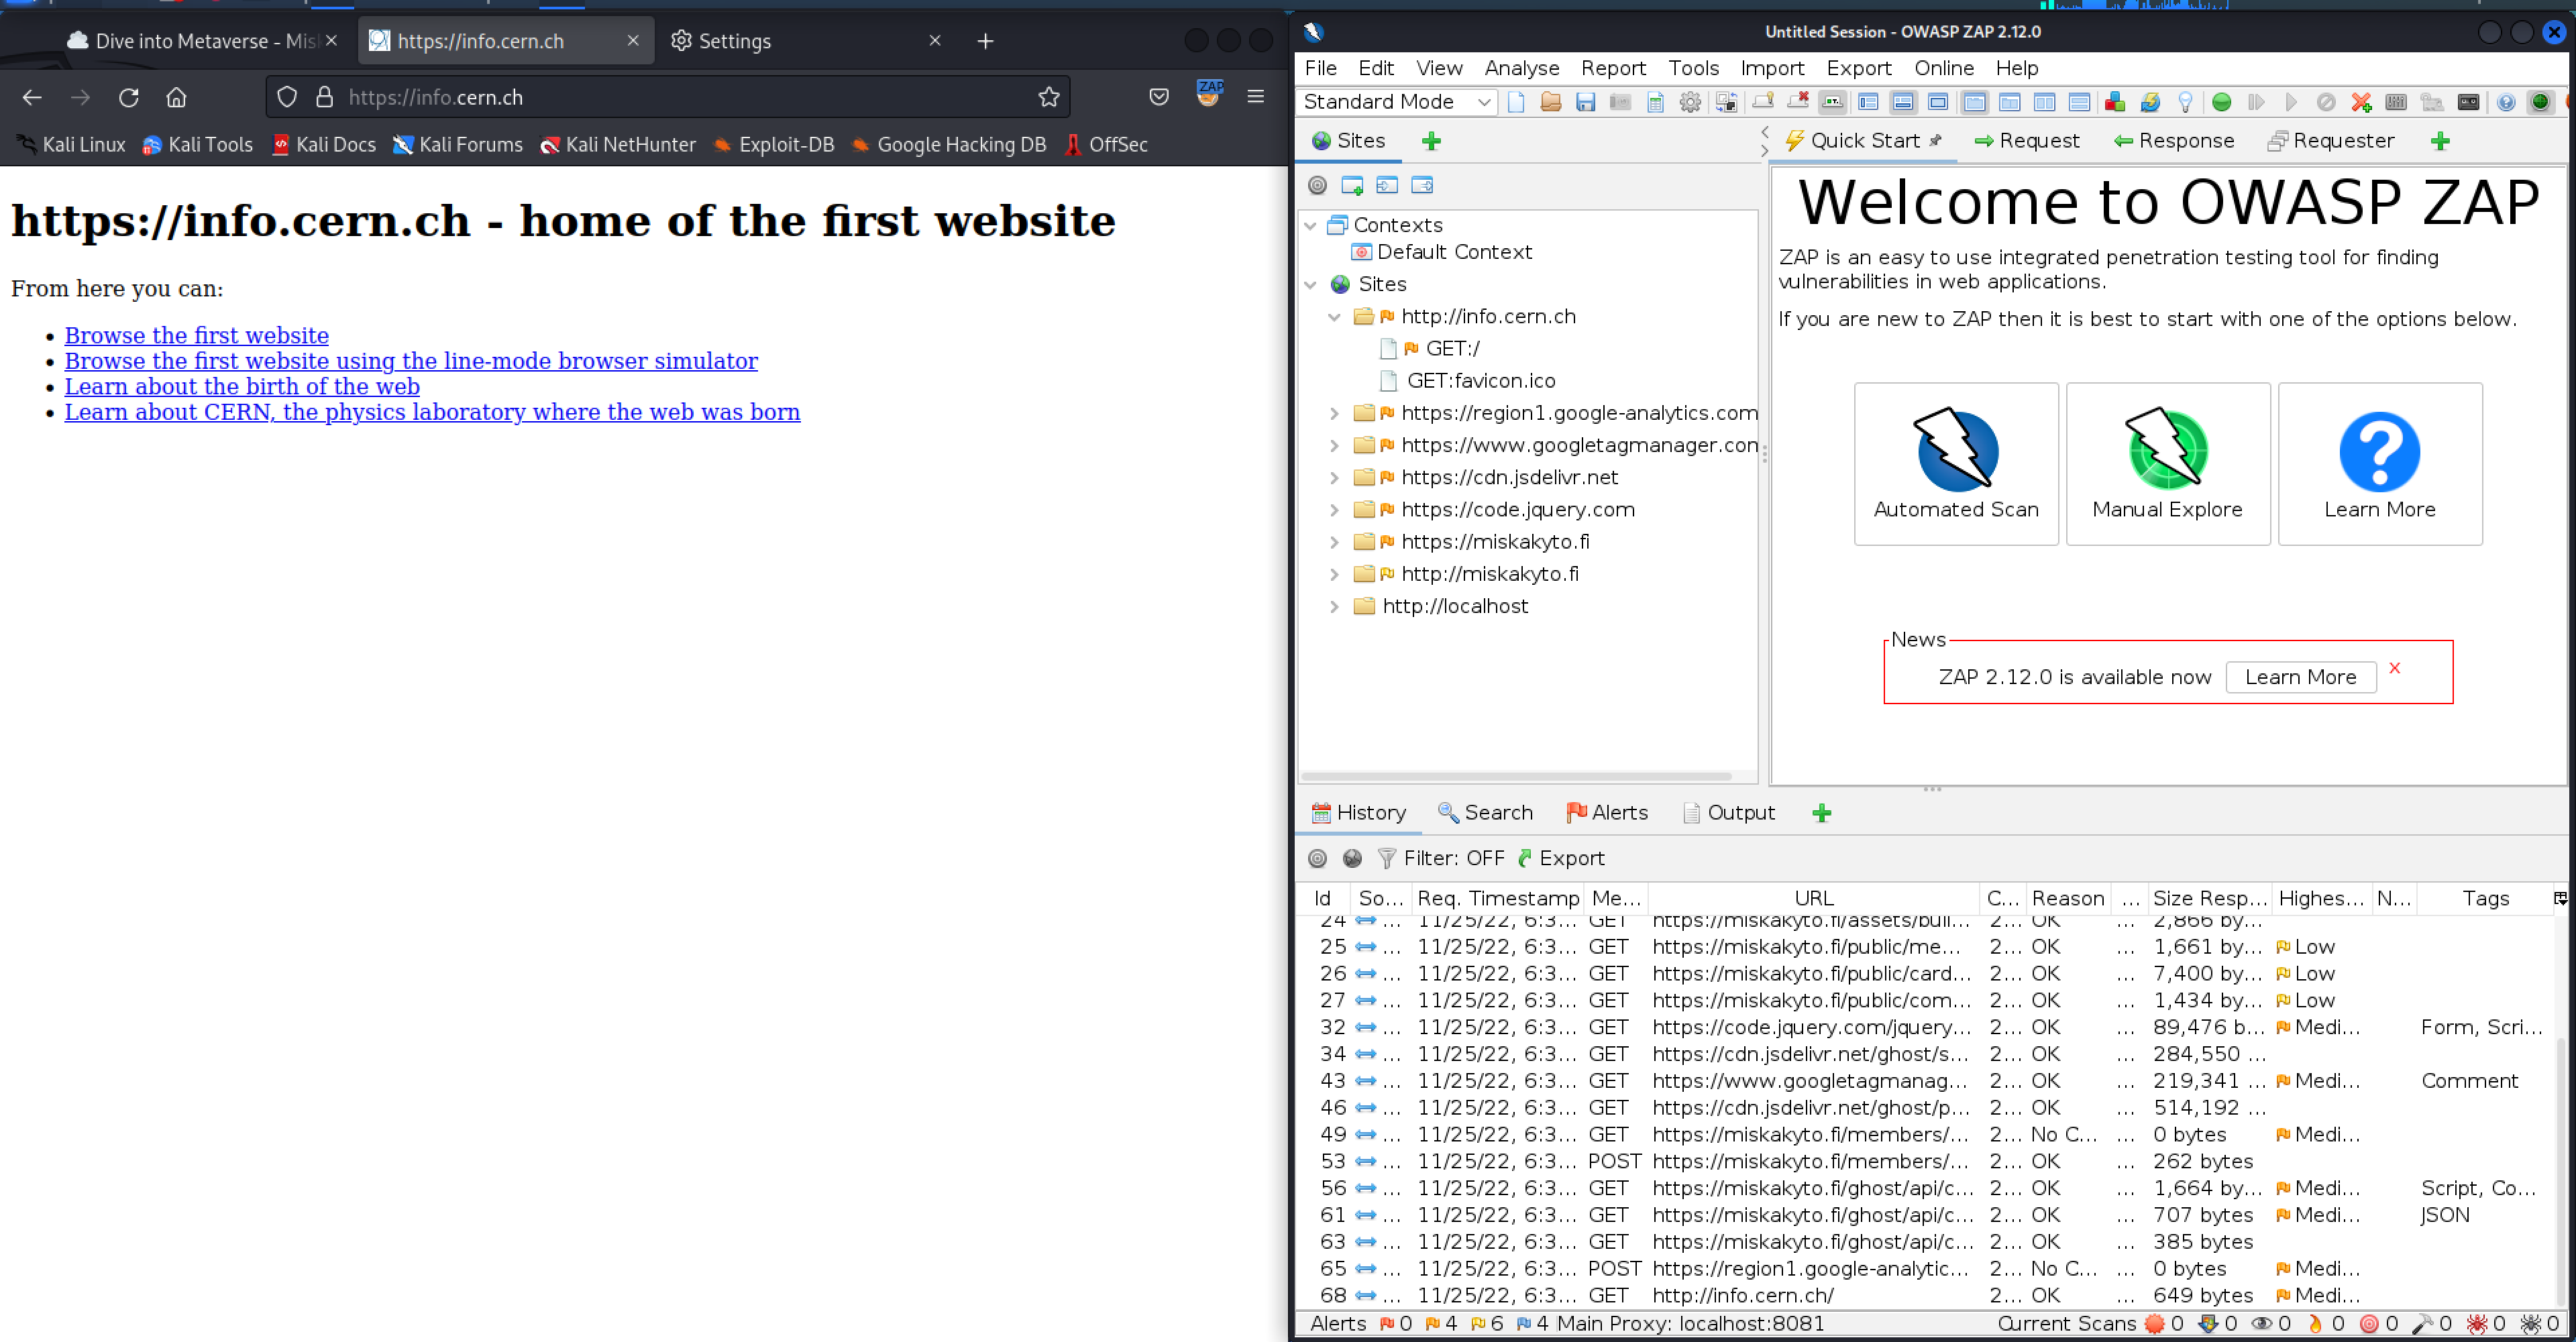Image resolution: width=2576 pixels, height=1342 pixels.
Task: Click the Manual Explore icon
Action: coord(2167,451)
